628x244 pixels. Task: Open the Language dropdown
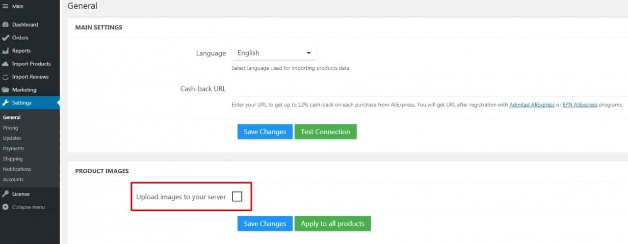274,53
